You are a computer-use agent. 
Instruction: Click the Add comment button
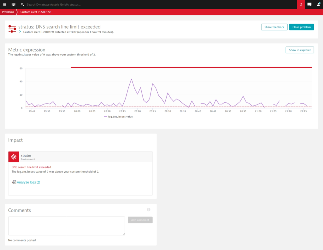point(140,220)
